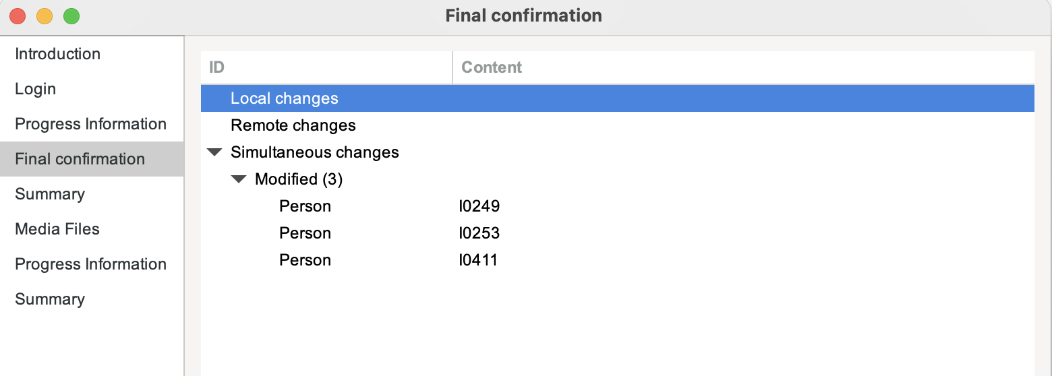Viewport: 1052px width, 376px height.
Task: Select Final confirmation in the sidebar
Action: (80, 159)
